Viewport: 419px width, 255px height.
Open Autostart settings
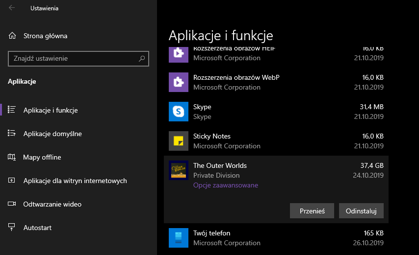37,228
